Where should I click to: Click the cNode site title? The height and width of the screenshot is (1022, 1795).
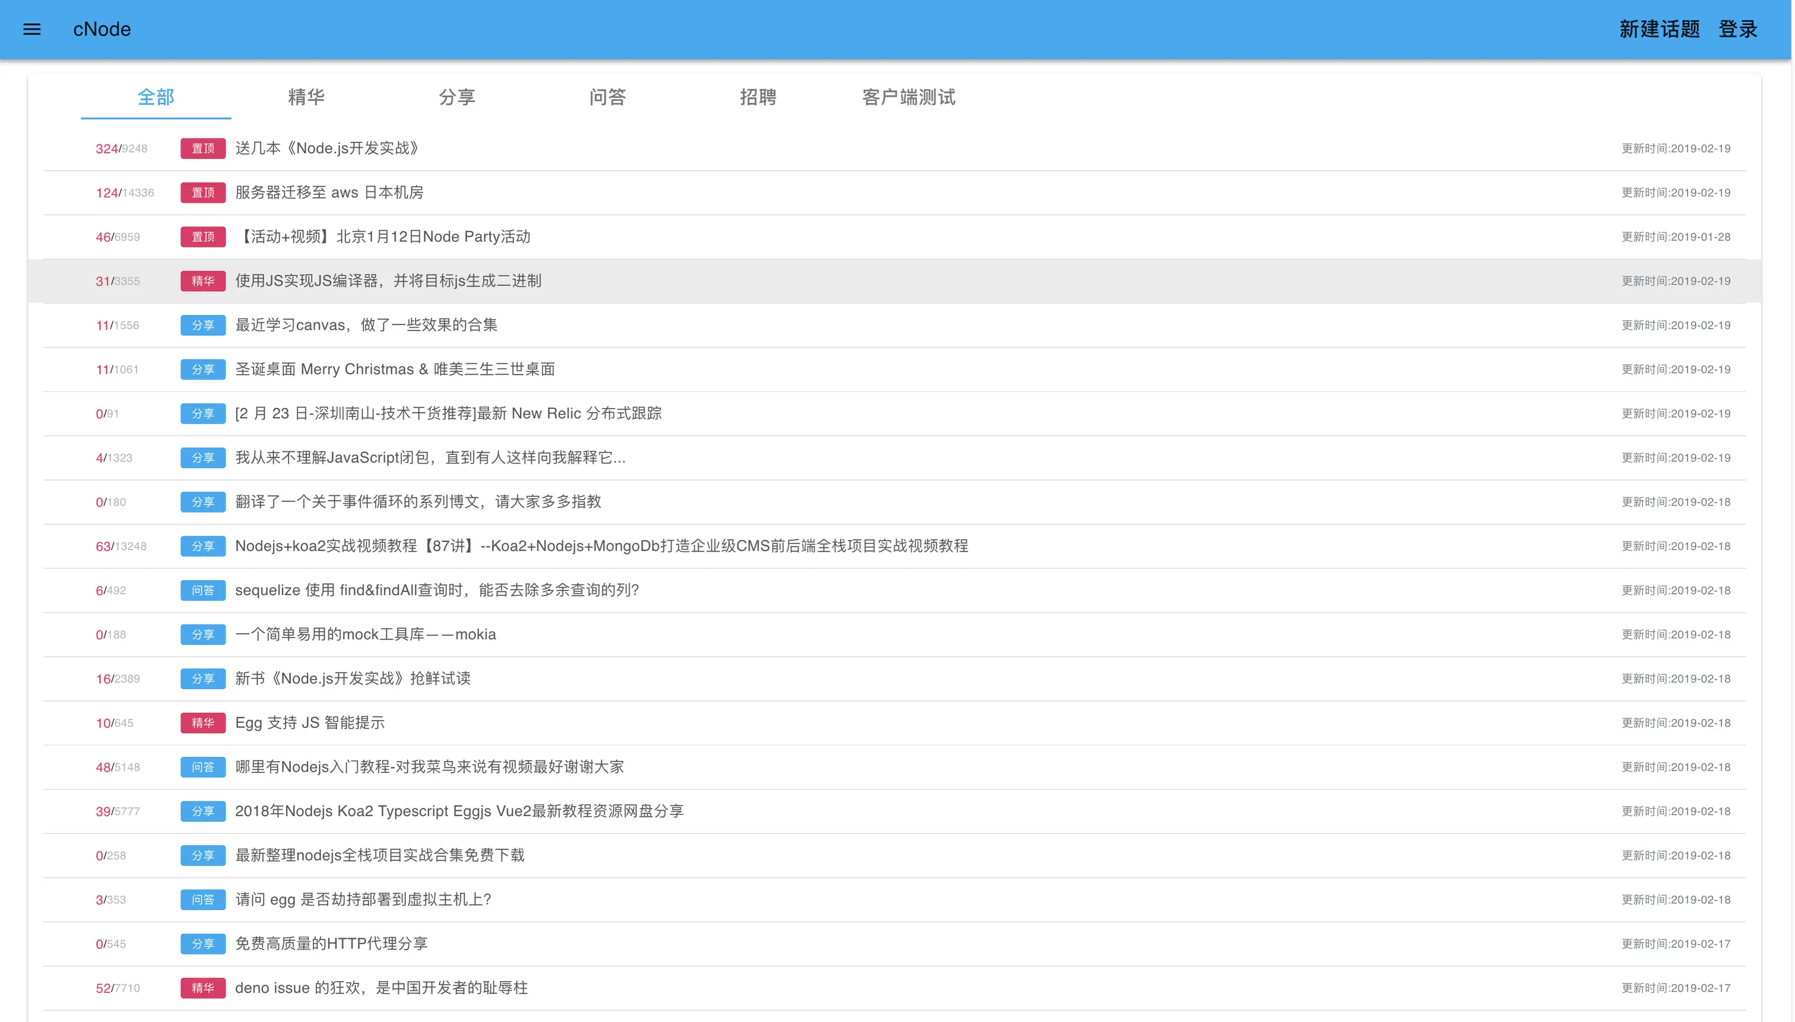pyautogui.click(x=102, y=29)
